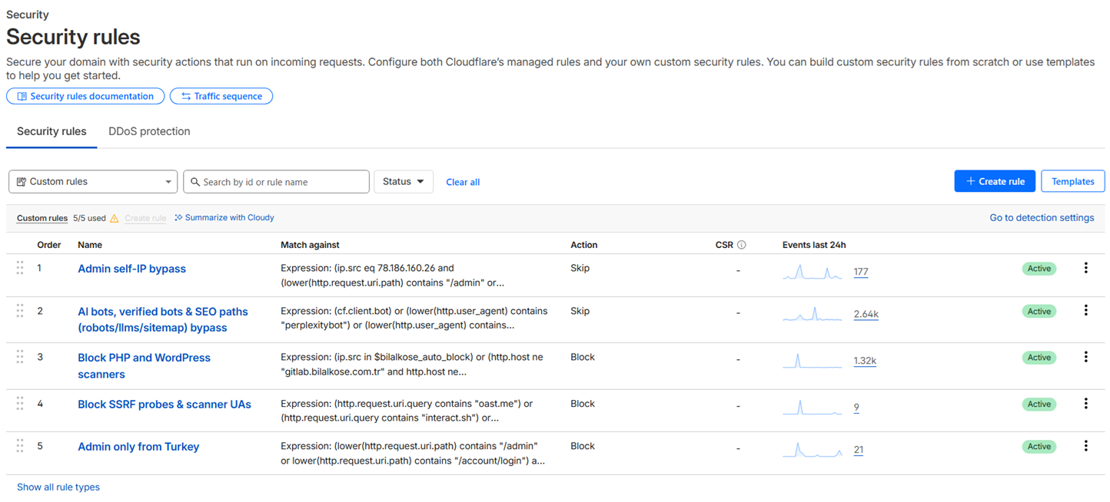Click the CSR info icon

[742, 245]
